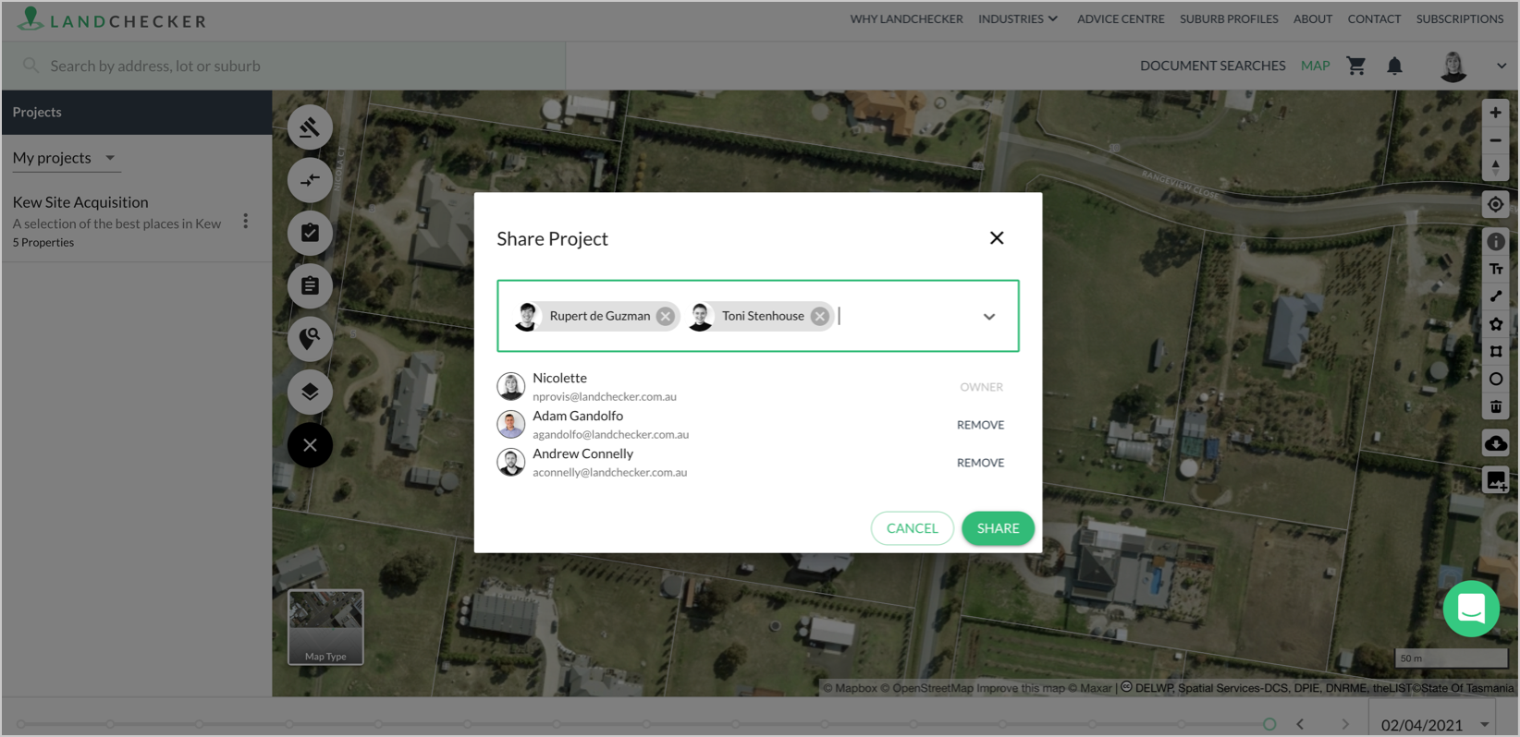Open the notifications bell
This screenshot has height=737, width=1520.
point(1394,66)
